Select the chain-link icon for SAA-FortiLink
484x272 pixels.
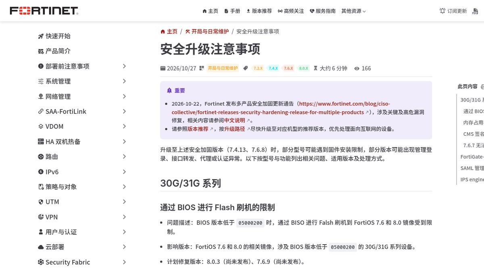[41, 112]
